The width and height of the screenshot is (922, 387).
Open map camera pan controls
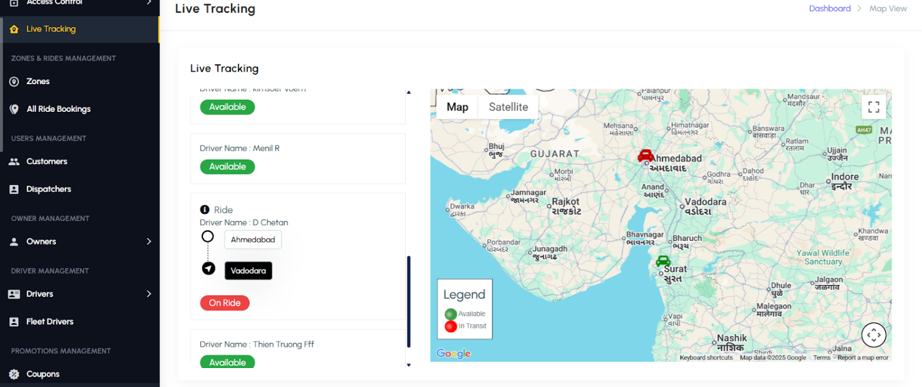(873, 335)
